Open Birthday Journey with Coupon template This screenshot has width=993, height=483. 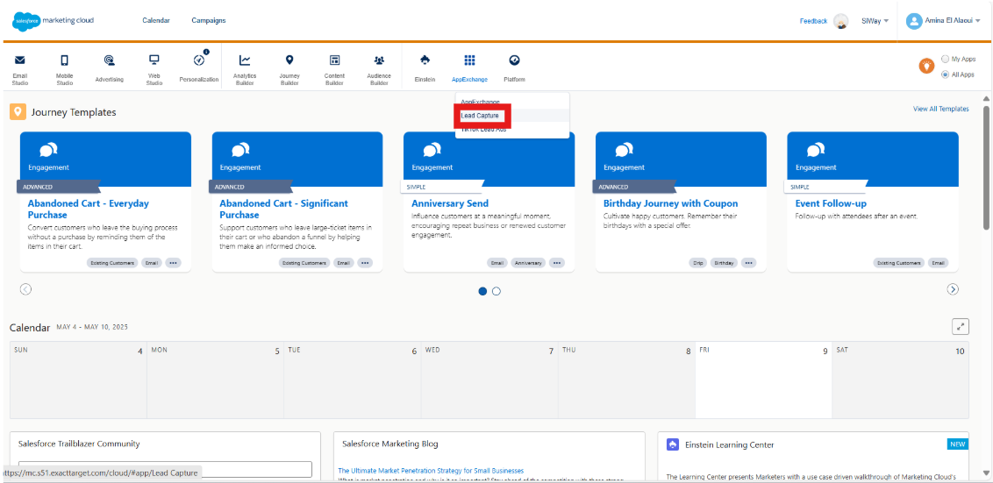point(671,204)
